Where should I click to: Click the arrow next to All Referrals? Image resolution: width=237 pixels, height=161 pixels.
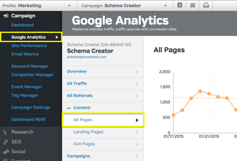point(137,96)
